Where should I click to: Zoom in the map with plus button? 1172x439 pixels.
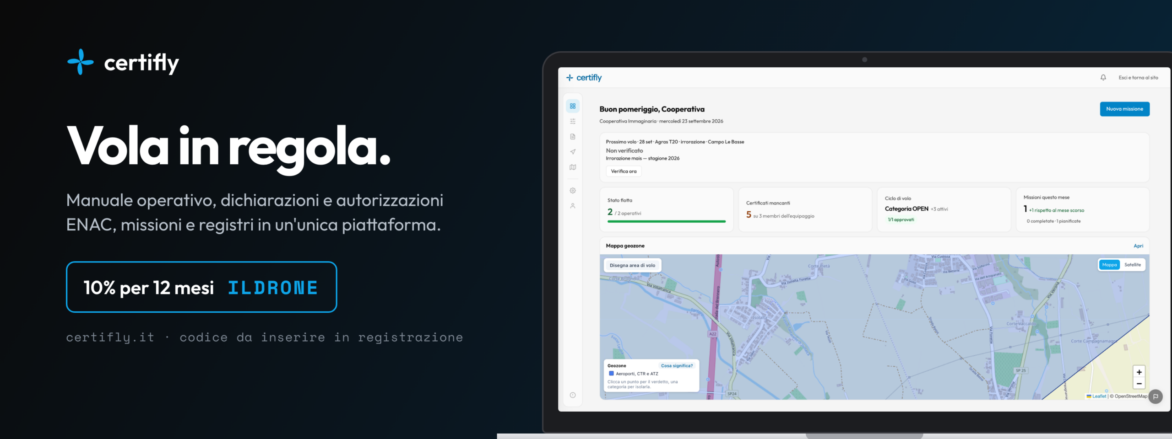coord(1139,372)
